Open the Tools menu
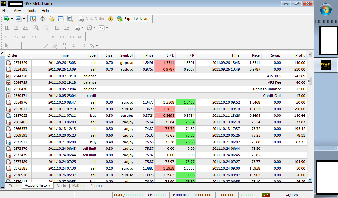 click(x=31, y=11)
